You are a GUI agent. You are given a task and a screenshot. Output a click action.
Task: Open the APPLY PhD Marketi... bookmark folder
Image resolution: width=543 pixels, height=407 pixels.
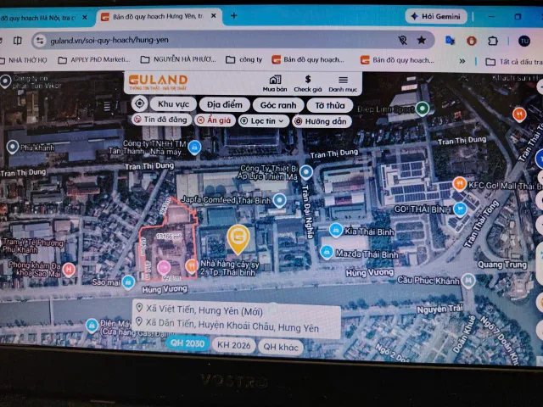(x=94, y=60)
